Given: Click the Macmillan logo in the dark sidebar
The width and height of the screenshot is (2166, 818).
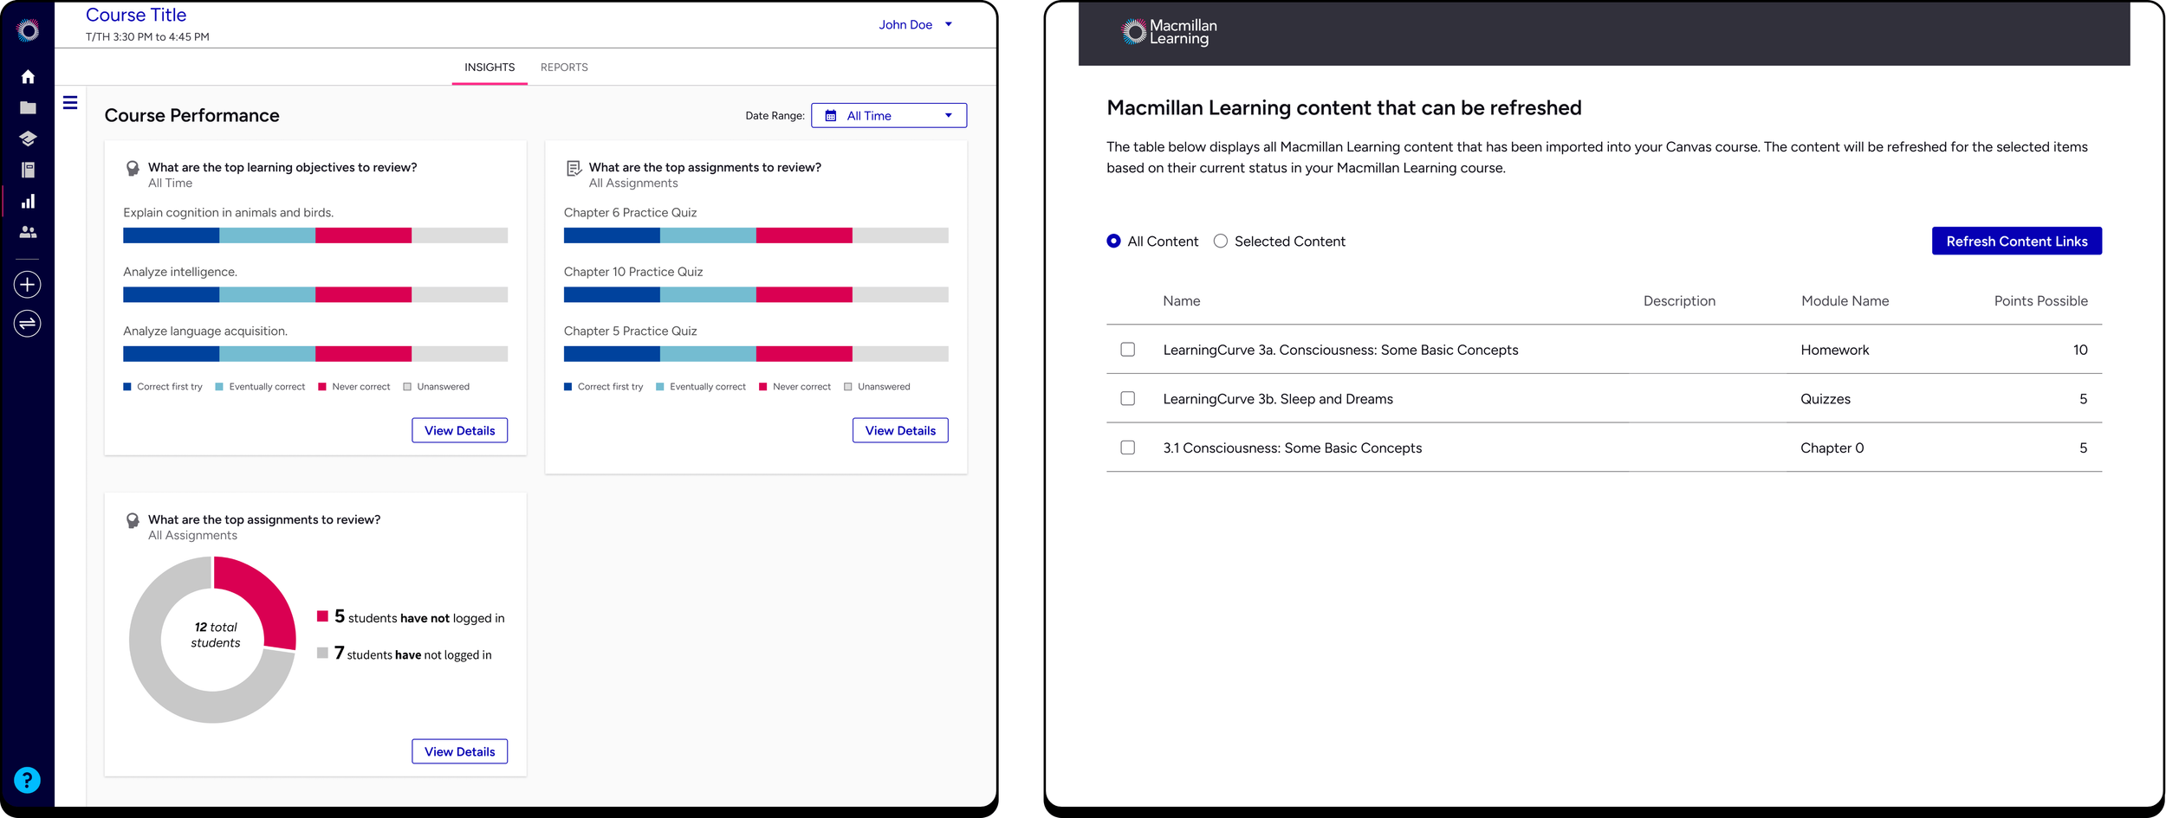Looking at the screenshot, I should (x=28, y=31).
